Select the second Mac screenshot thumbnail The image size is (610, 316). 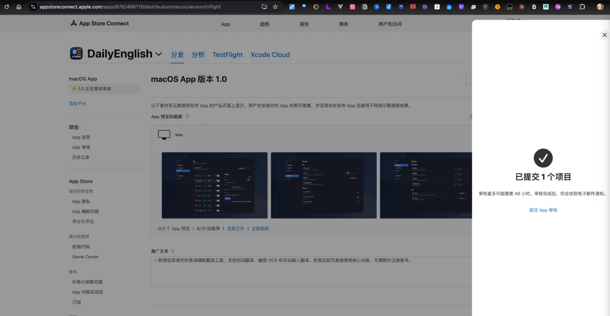pyautogui.click(x=324, y=185)
